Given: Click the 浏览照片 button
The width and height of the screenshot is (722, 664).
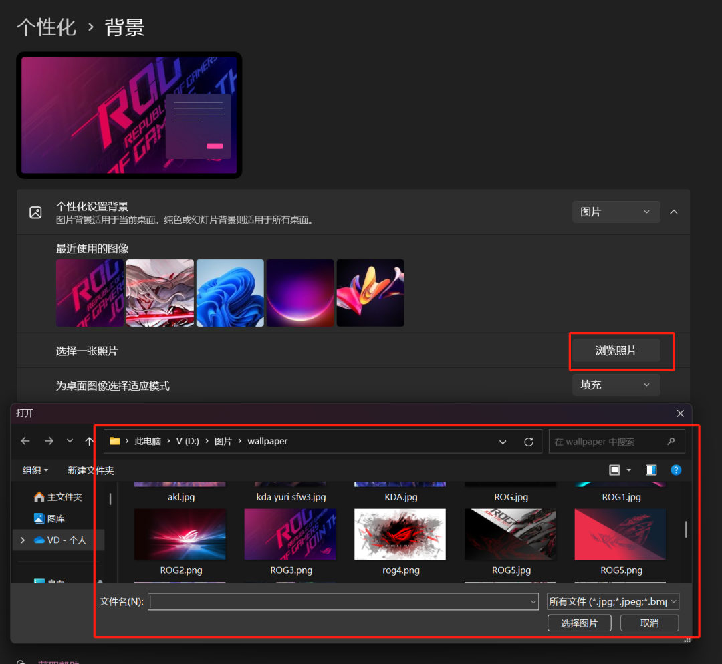Looking at the screenshot, I should click(616, 351).
